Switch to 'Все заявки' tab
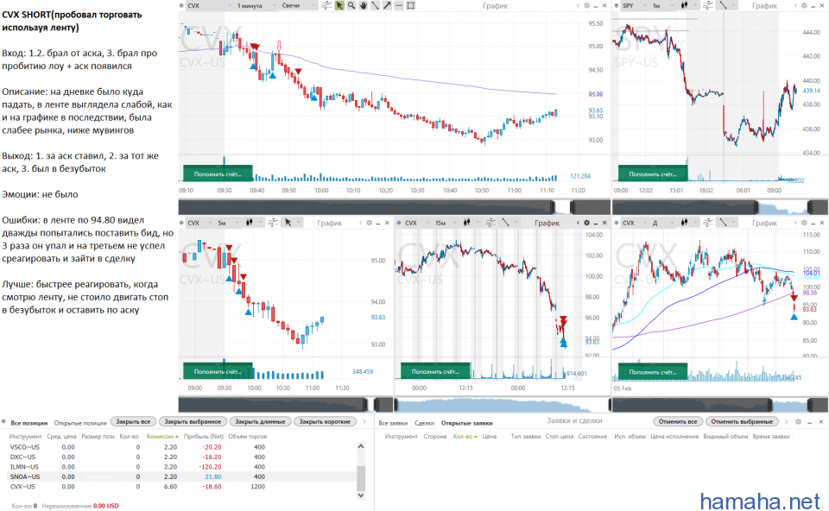Viewport: 829px width, 511px height. click(394, 423)
